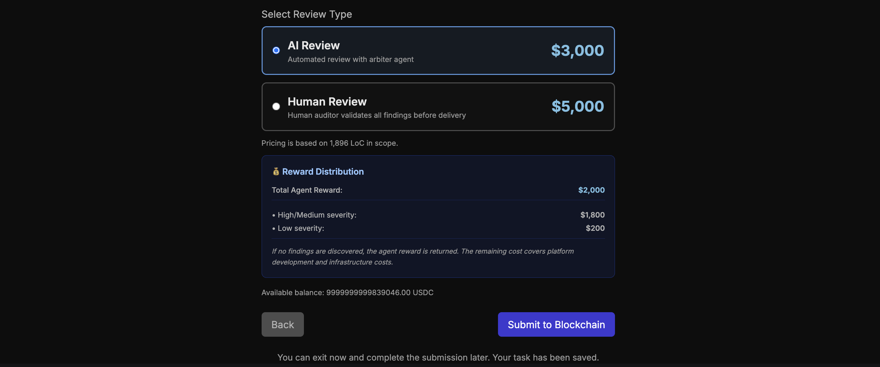Click the money bag icon in Reward Distribution

276,171
